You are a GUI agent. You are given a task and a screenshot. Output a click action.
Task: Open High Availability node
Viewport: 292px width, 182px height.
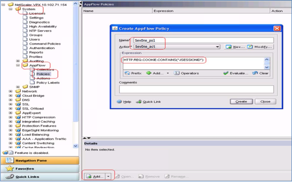pos(43,26)
